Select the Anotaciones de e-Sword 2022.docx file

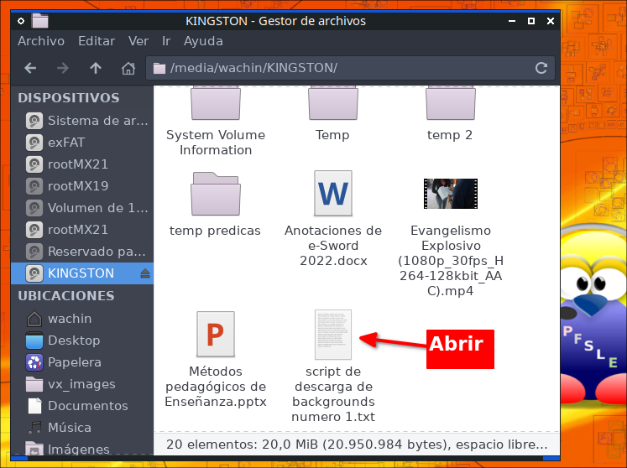point(333,194)
